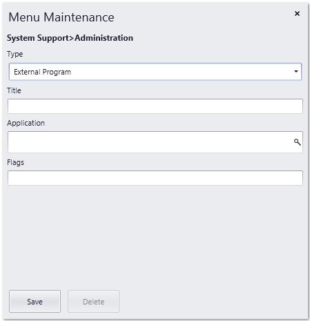Click the Flags field label
This screenshot has height=321, width=310.
15,162
